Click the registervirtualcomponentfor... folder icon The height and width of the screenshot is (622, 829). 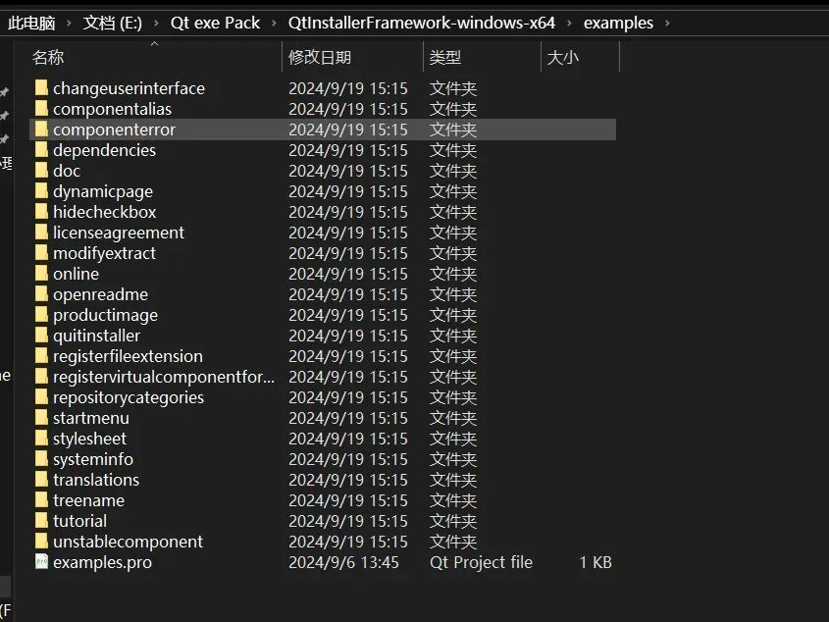(42, 377)
